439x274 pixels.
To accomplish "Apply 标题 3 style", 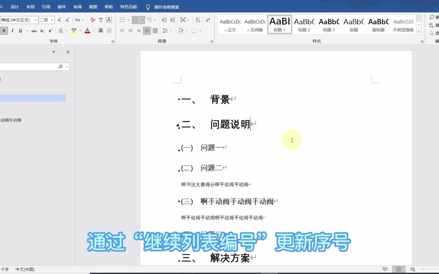I will coord(329,25).
